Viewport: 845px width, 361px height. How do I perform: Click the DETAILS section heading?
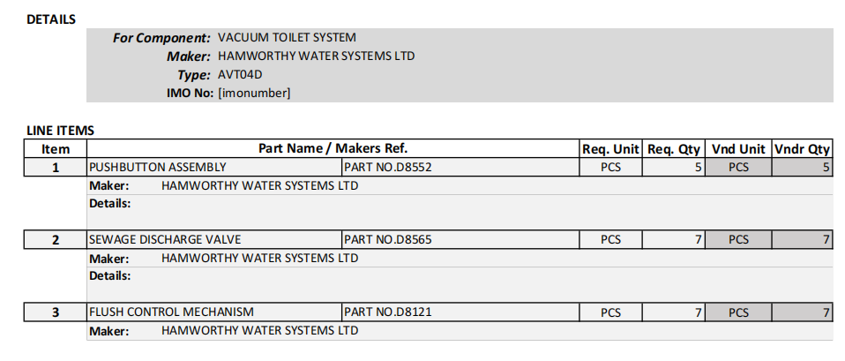[x=51, y=19]
